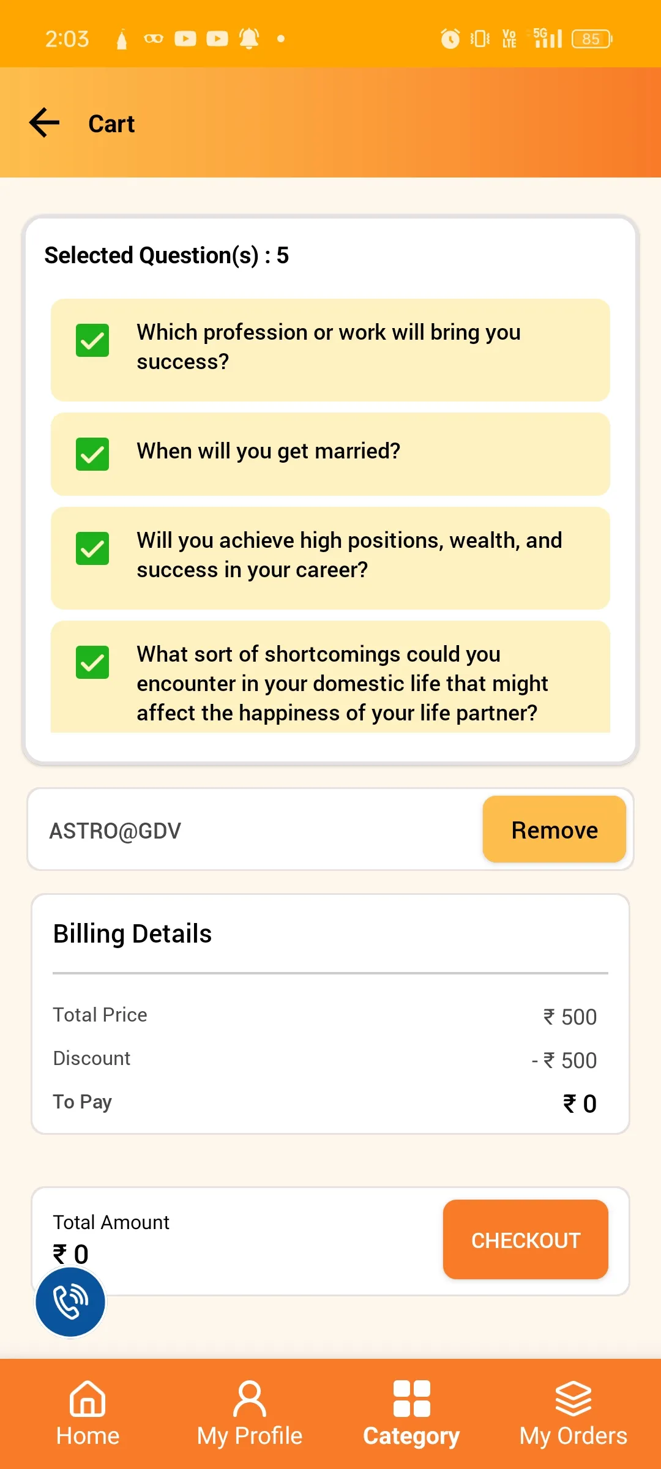The width and height of the screenshot is (661, 1469).
Task: Untick the domestic life shortcomings question
Action: (x=92, y=662)
